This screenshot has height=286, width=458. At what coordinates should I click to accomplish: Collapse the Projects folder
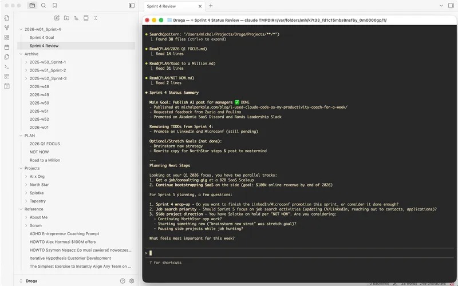point(21,168)
